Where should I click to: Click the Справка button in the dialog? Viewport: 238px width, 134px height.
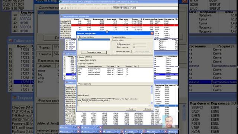(x=148, y=109)
